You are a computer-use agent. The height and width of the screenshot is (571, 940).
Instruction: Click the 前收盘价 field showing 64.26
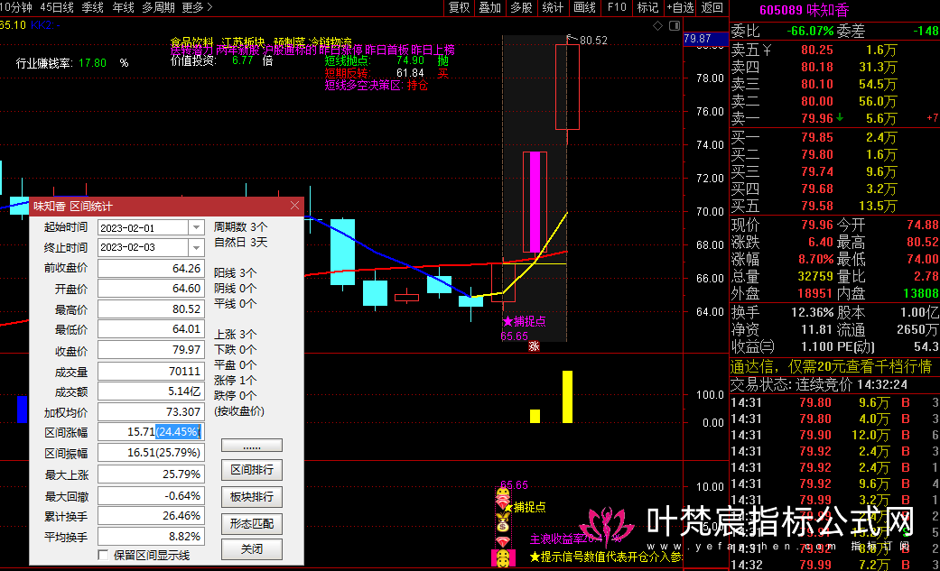point(151,269)
